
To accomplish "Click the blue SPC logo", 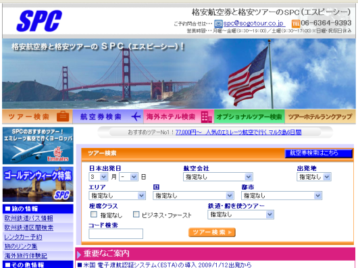I will (39, 21).
